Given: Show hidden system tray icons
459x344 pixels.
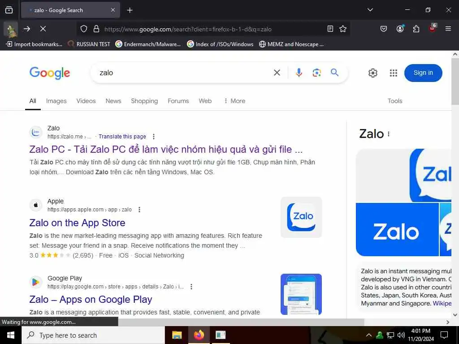Looking at the screenshot, I should [x=369, y=335].
